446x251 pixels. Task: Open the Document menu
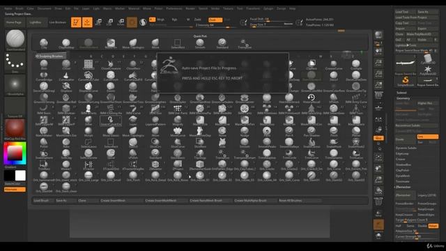point(45,8)
